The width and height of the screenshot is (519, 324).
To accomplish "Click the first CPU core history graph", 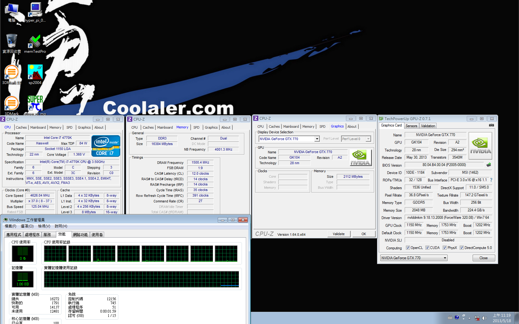I will click(x=55, y=254).
